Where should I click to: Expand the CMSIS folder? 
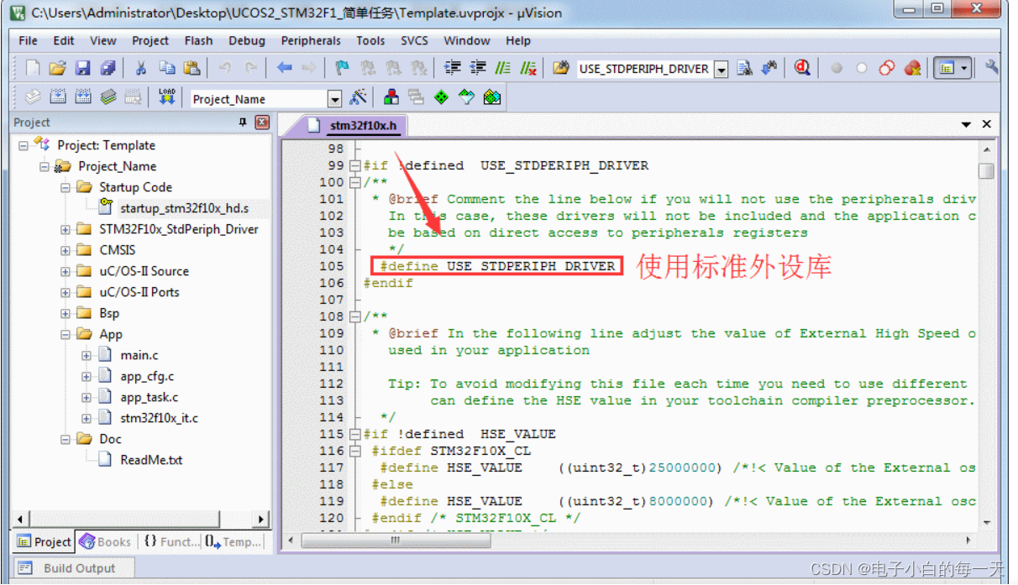[x=65, y=249]
